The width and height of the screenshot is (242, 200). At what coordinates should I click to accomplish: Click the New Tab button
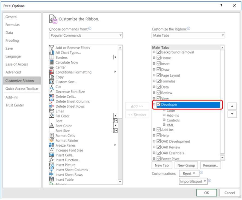162,165
